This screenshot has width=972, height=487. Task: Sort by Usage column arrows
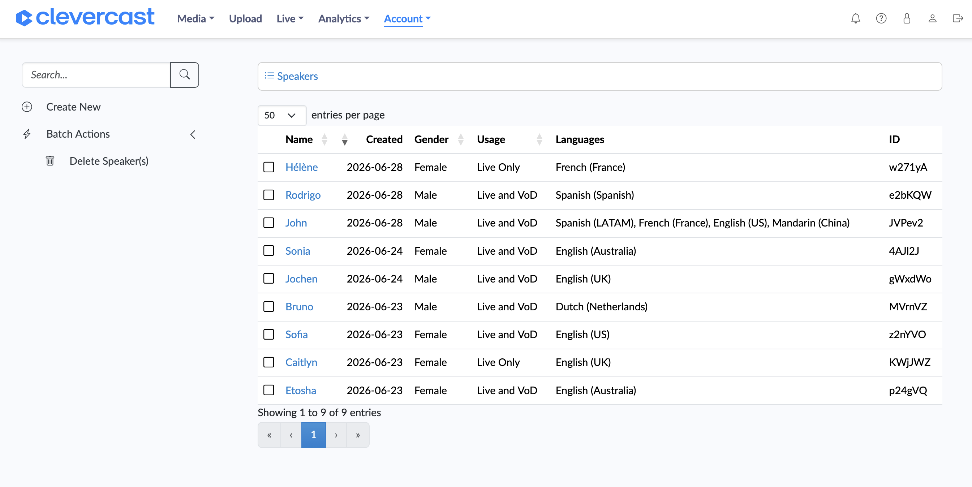point(539,139)
